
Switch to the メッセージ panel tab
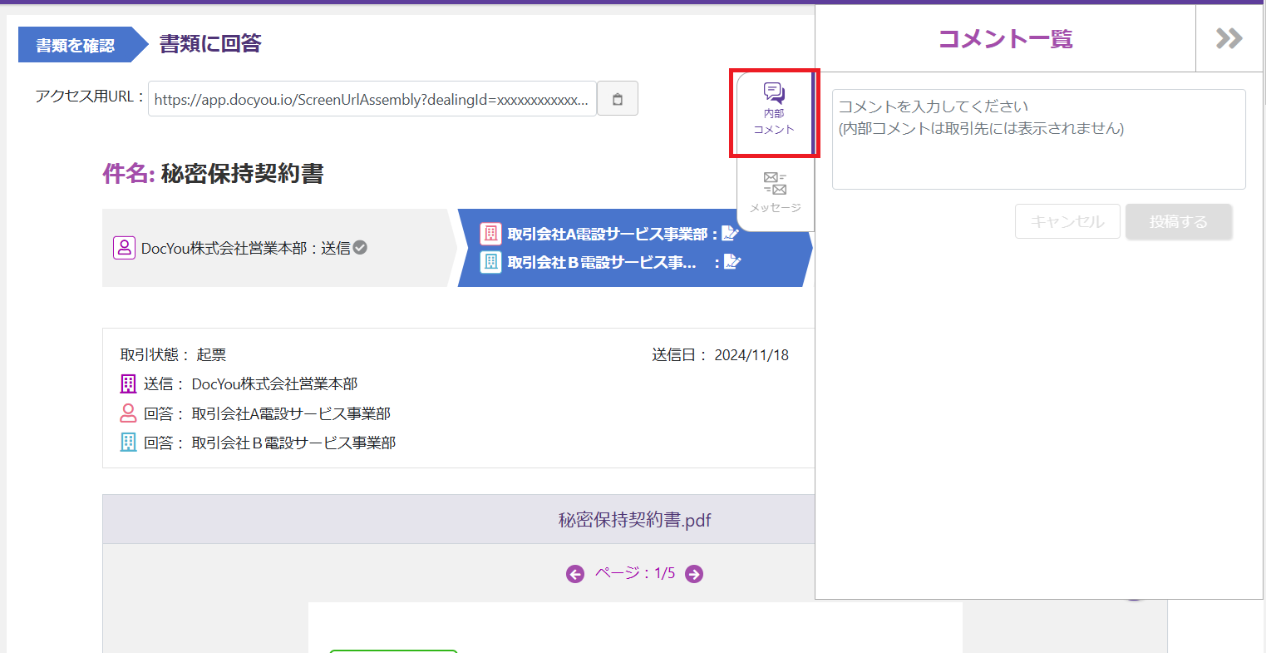(x=775, y=191)
